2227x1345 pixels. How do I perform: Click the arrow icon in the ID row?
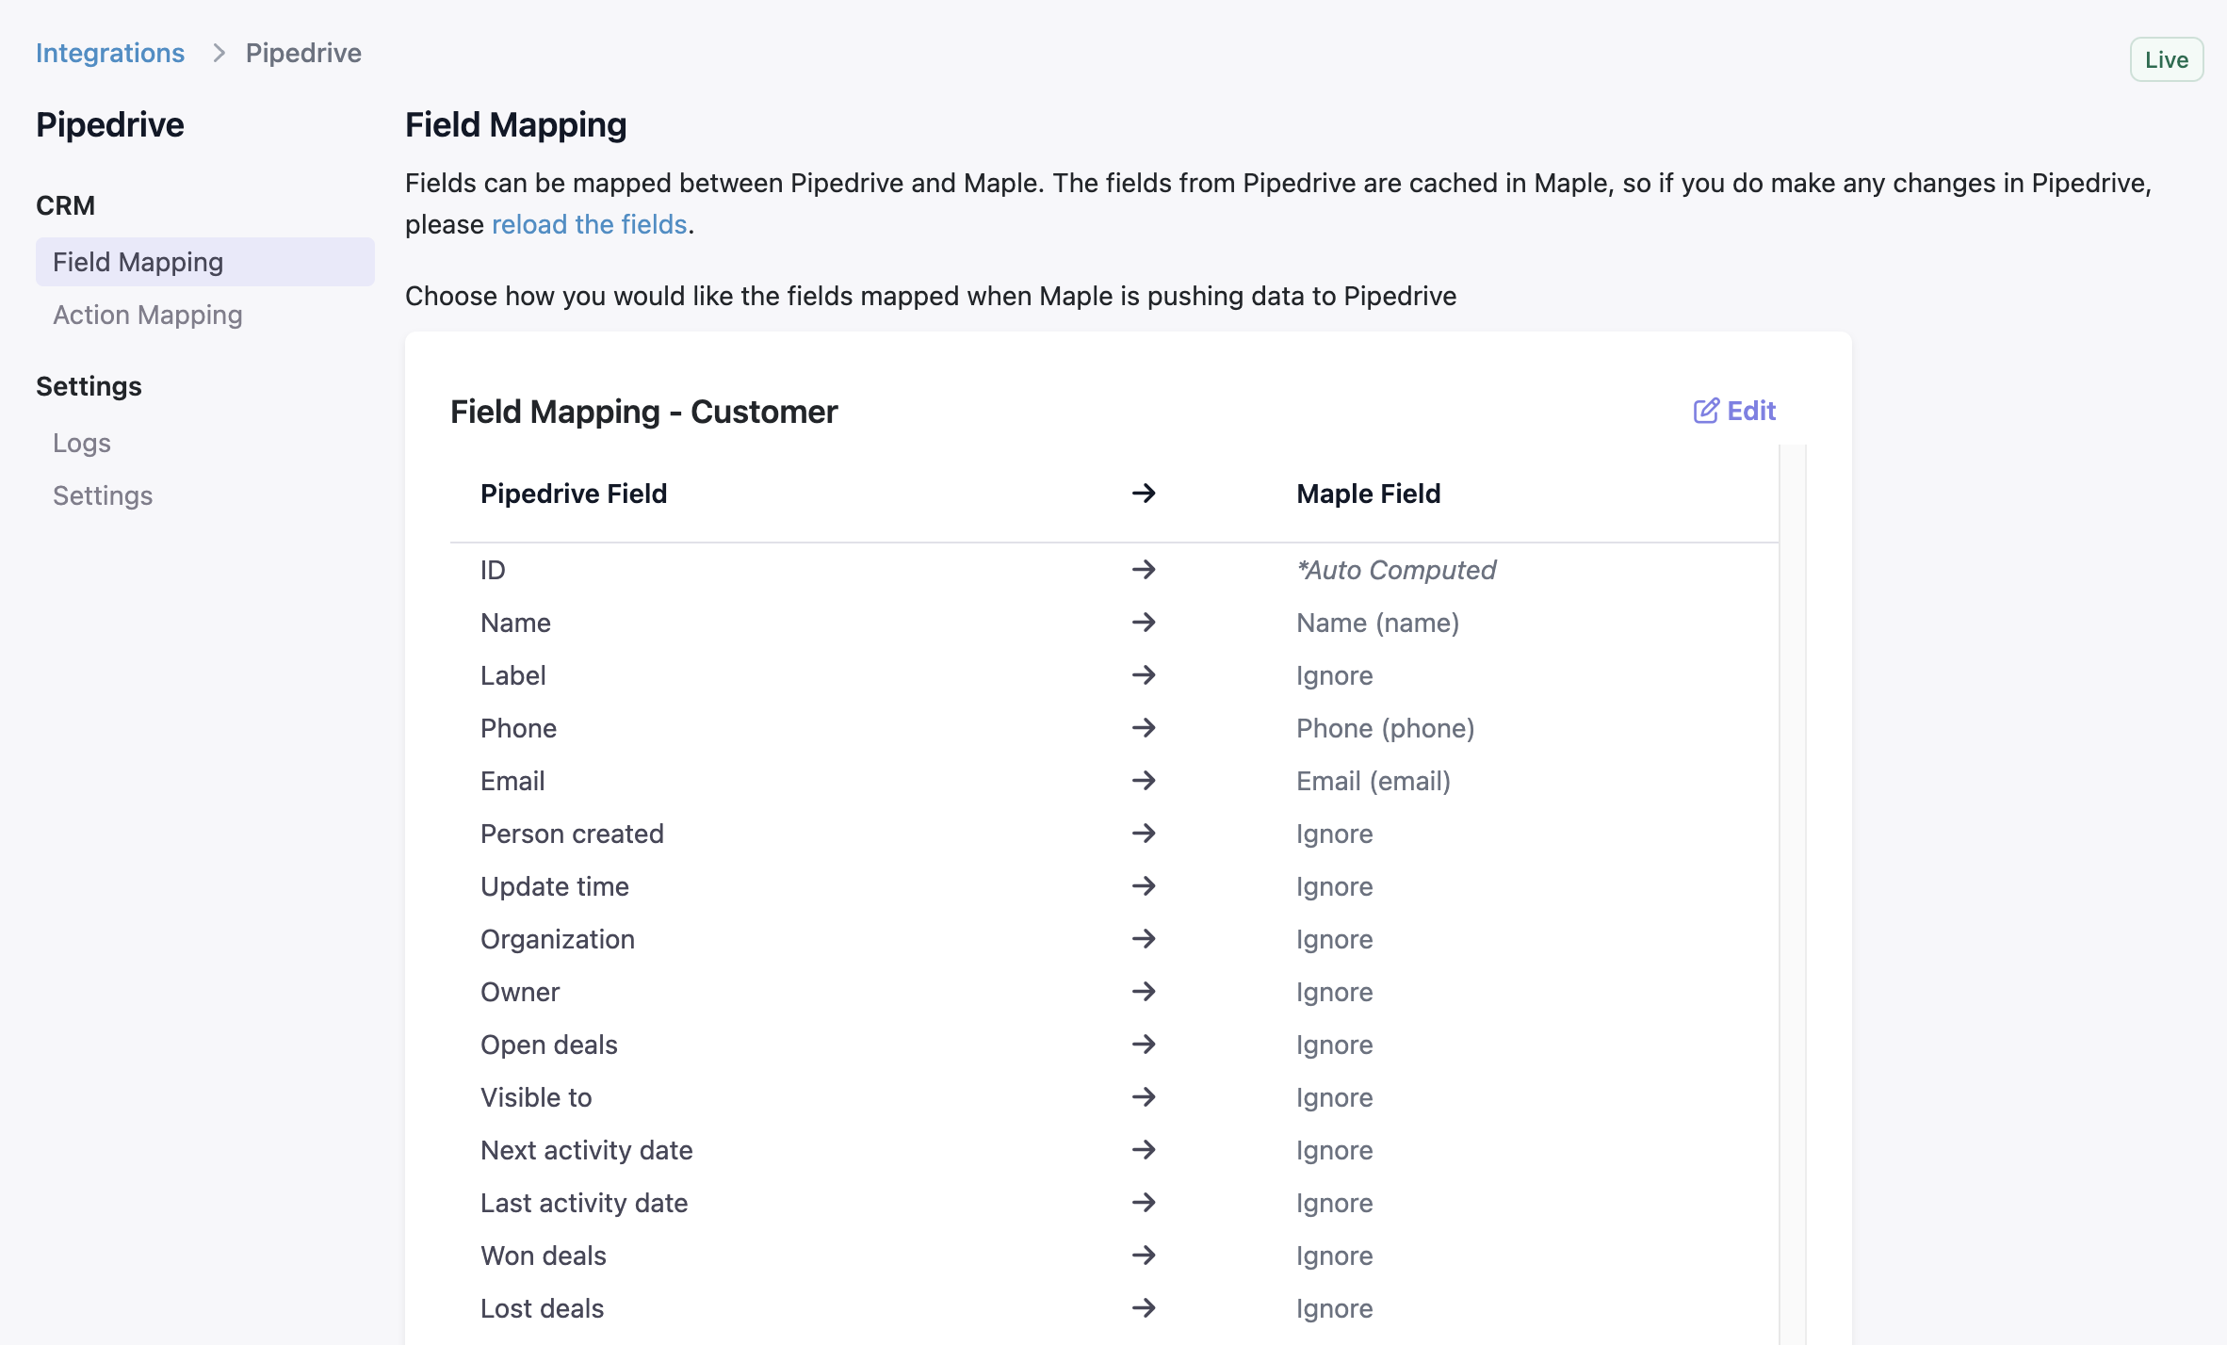tap(1144, 570)
